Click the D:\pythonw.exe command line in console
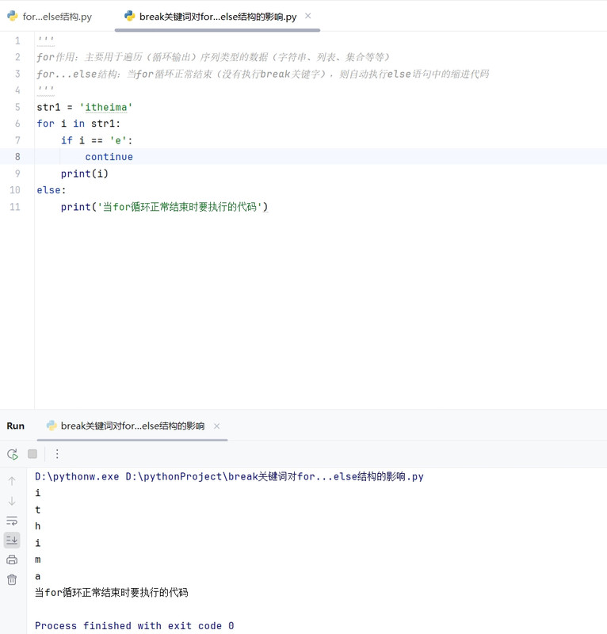 click(x=229, y=476)
